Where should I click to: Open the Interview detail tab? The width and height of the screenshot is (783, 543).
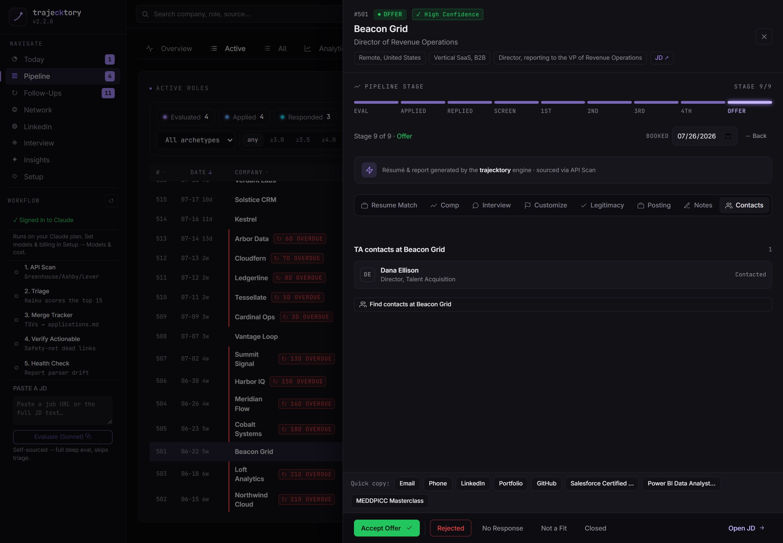click(492, 206)
